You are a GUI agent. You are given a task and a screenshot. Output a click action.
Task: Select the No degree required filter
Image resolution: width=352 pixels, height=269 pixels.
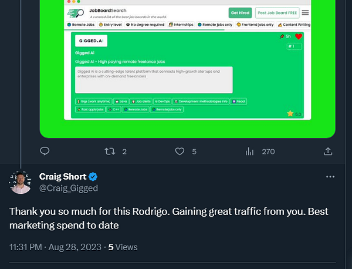coord(145,25)
